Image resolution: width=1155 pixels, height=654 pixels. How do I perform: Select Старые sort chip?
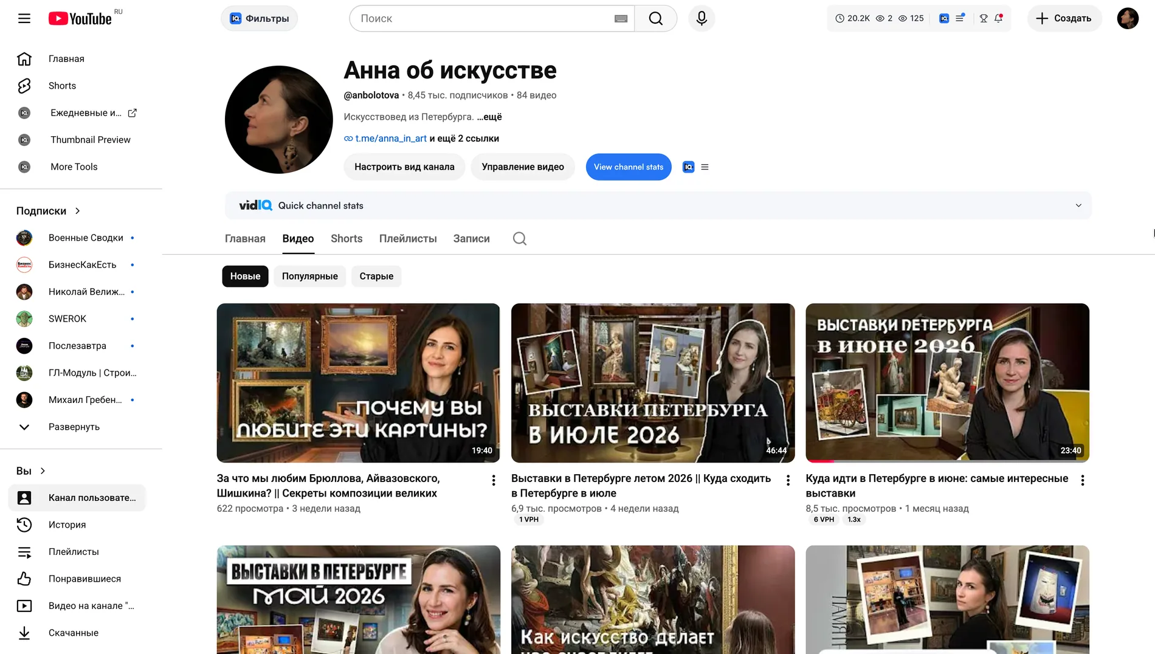pyautogui.click(x=376, y=277)
